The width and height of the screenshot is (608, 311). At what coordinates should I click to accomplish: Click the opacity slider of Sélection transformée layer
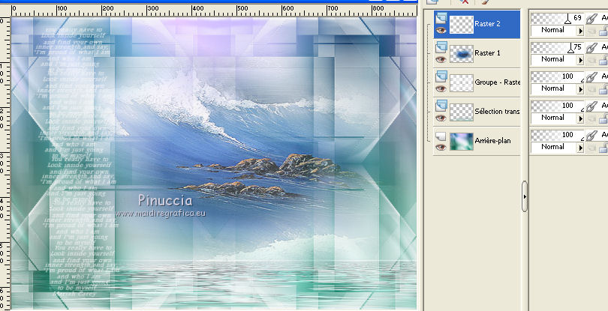557,106
